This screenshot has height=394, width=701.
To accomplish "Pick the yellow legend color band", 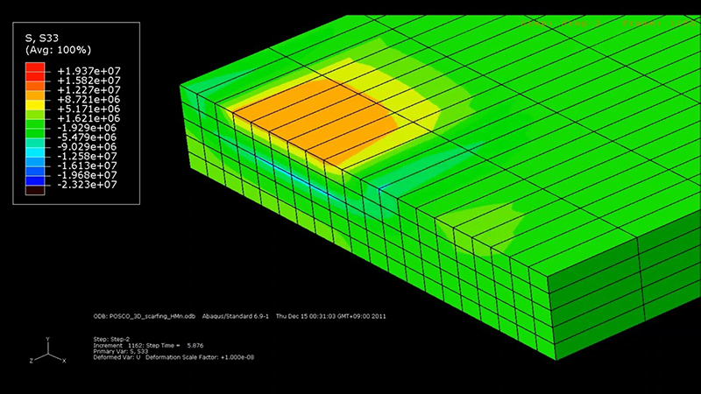I will pyautogui.click(x=34, y=103).
